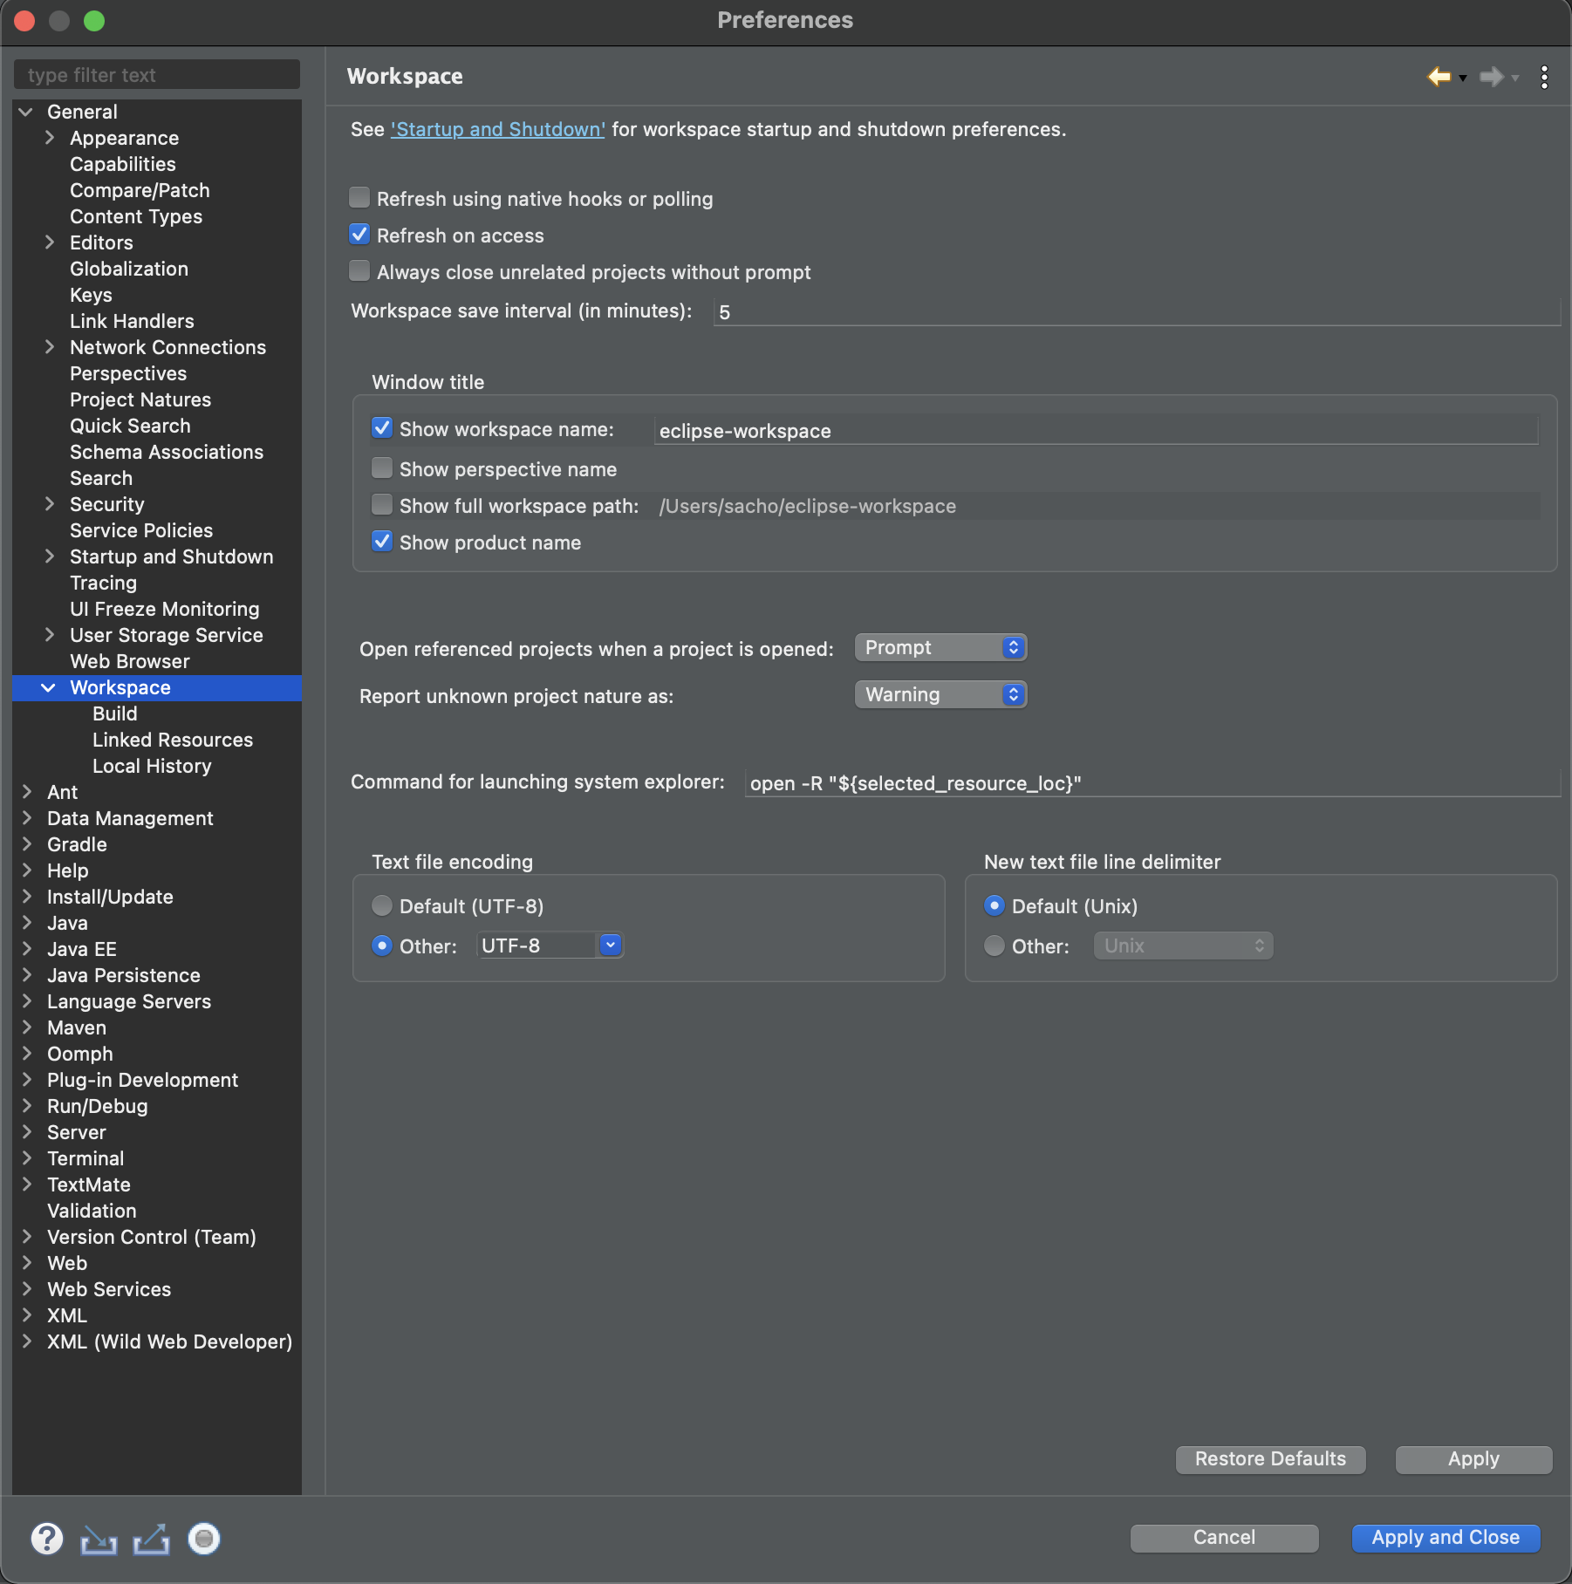This screenshot has width=1572, height=1584.
Task: Click the back navigation arrow icon
Action: click(1439, 77)
